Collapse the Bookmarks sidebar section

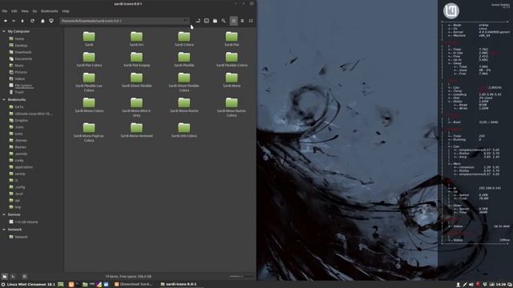tap(4, 99)
